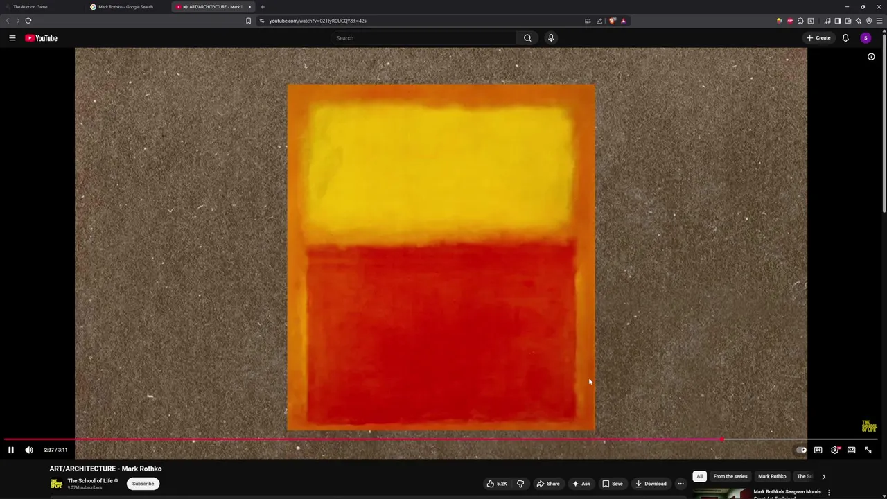Bookmark this page in address bar
Image resolution: width=887 pixels, height=499 pixels.
tap(248, 21)
